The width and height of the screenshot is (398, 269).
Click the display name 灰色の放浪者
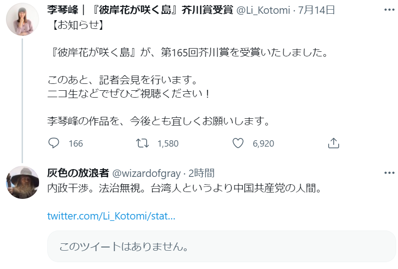78,173
